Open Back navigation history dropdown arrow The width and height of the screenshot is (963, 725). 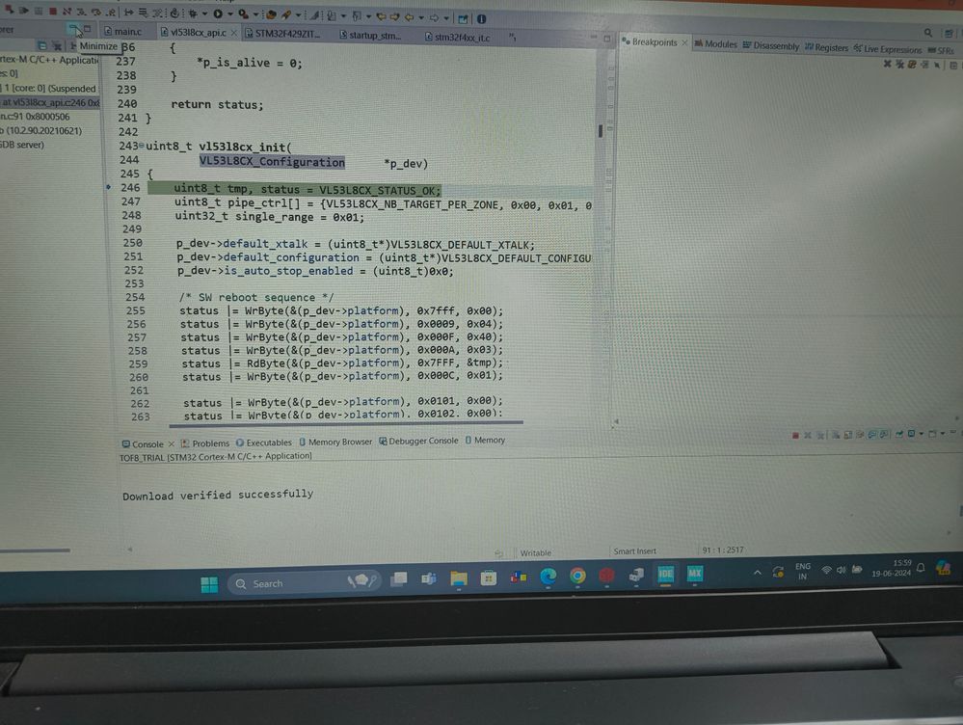tap(420, 17)
